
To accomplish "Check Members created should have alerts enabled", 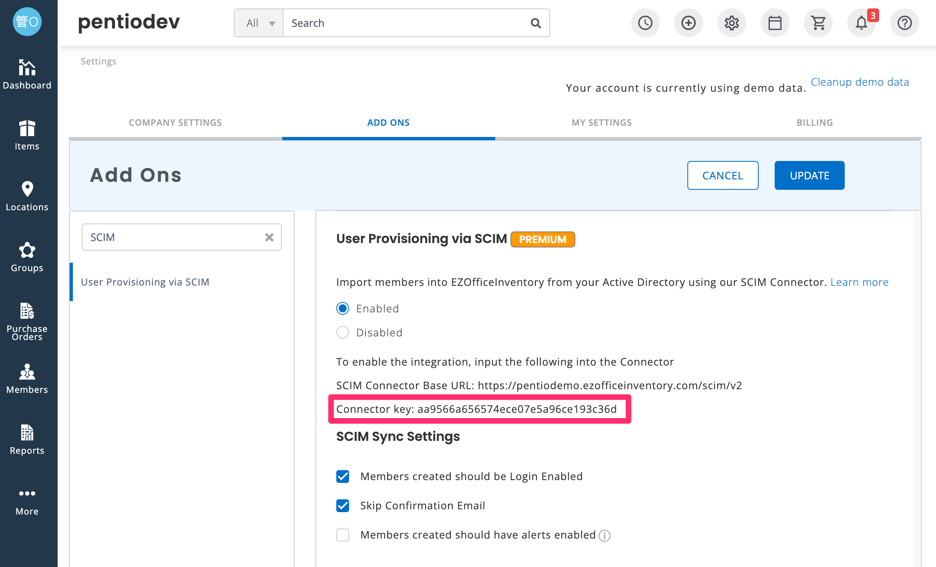I will click(343, 535).
